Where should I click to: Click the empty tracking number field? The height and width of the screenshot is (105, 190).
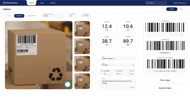coord(165,35)
